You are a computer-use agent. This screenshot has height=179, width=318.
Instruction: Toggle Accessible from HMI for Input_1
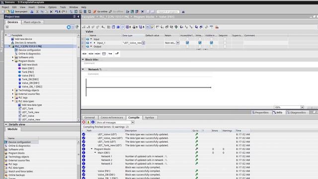tap(187, 43)
